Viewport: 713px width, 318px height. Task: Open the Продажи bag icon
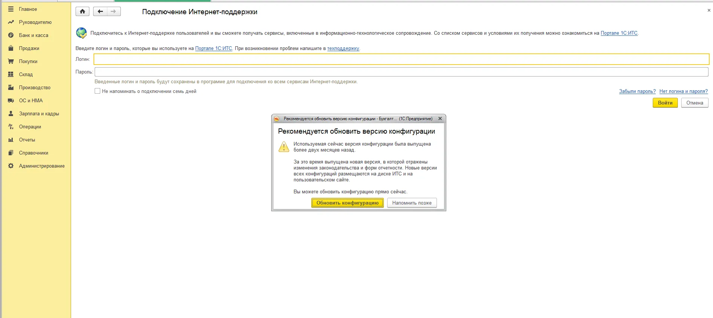[x=11, y=48]
